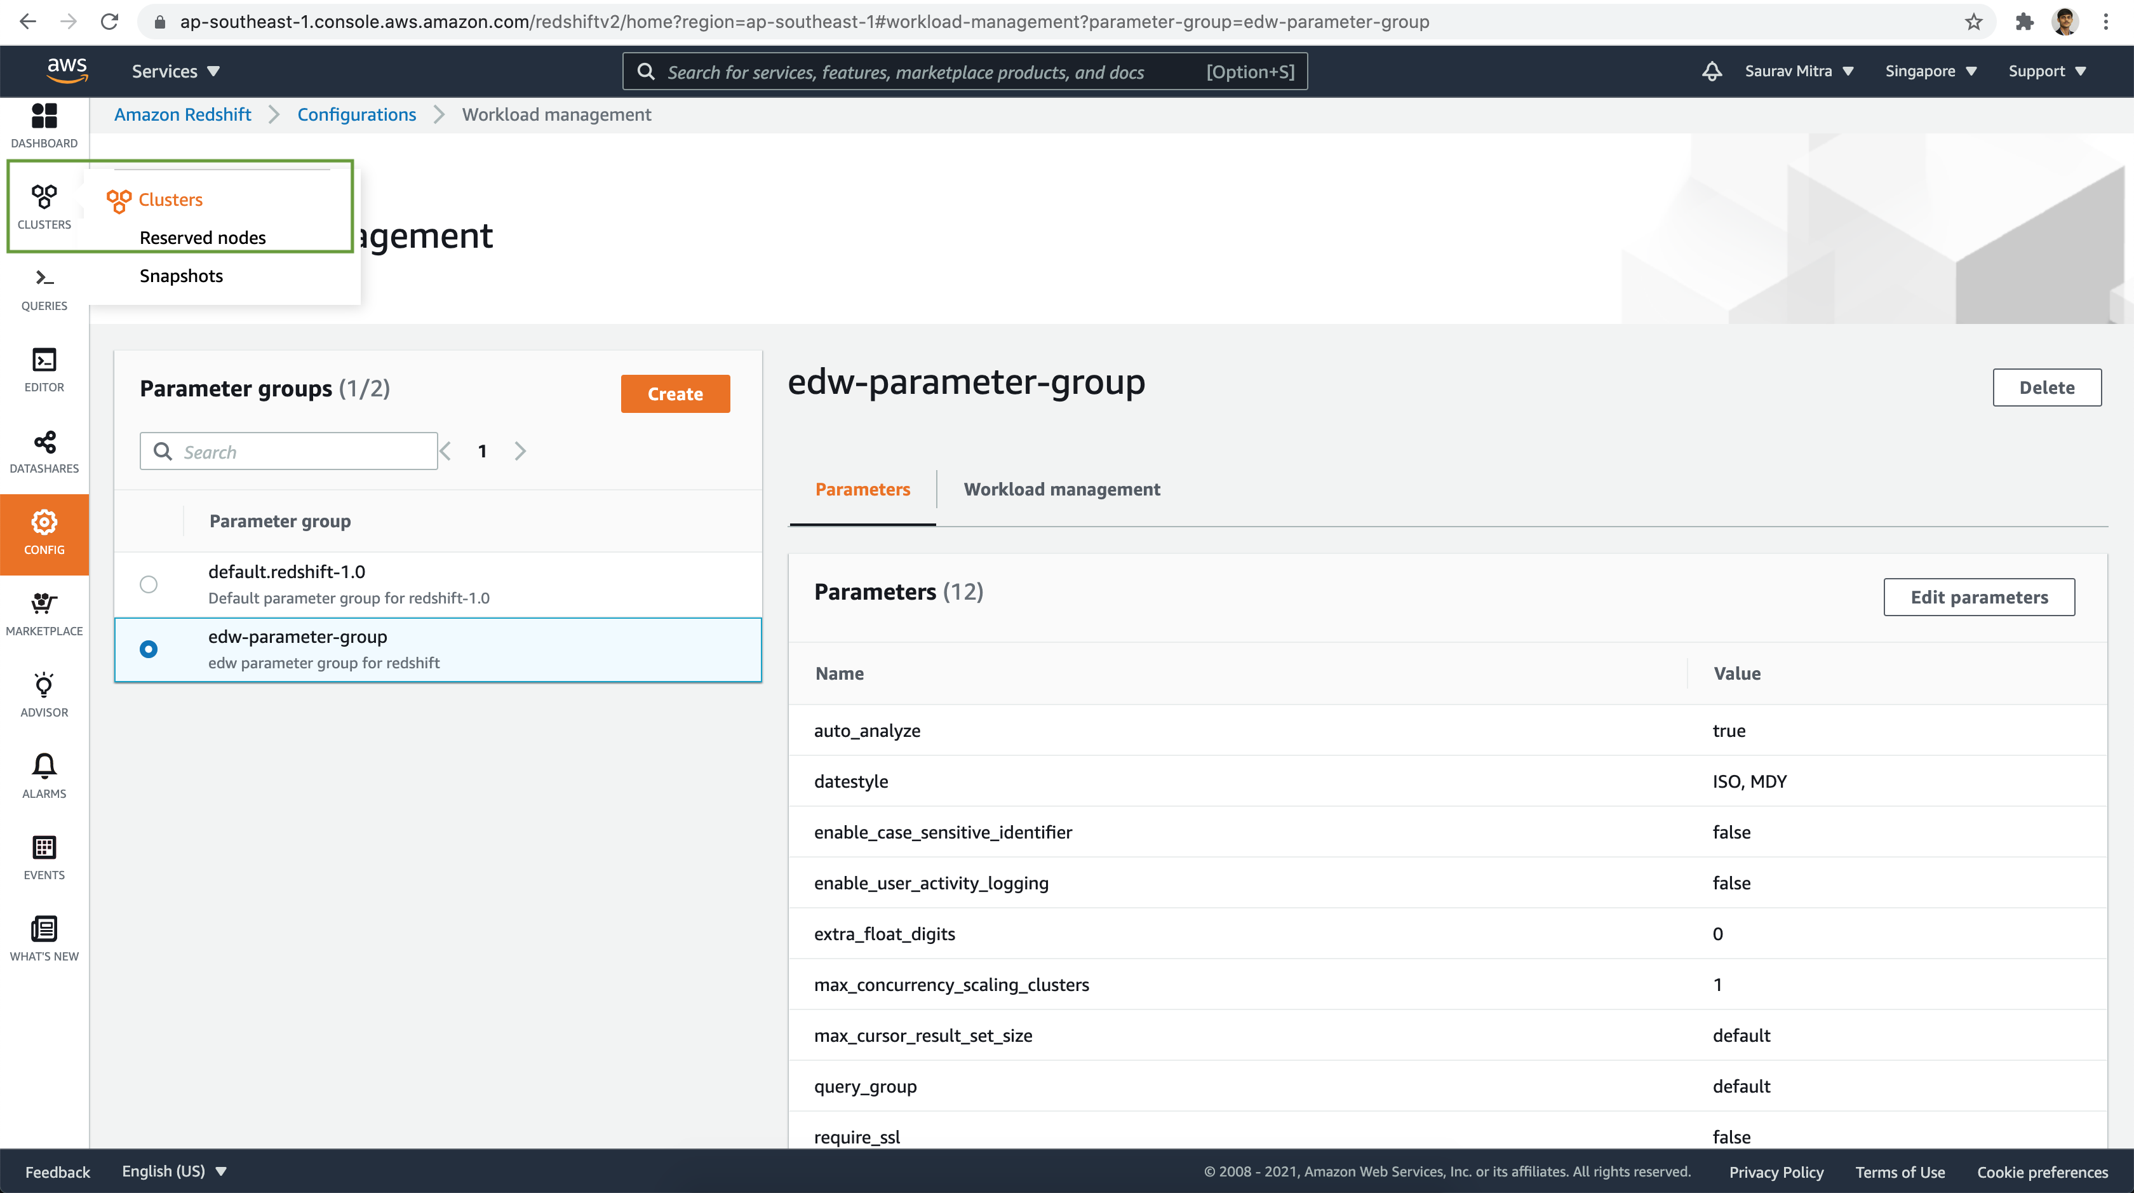The width and height of the screenshot is (2134, 1193).
Task: Click the extra_float_digits parameter name
Action: pyautogui.click(x=884, y=934)
